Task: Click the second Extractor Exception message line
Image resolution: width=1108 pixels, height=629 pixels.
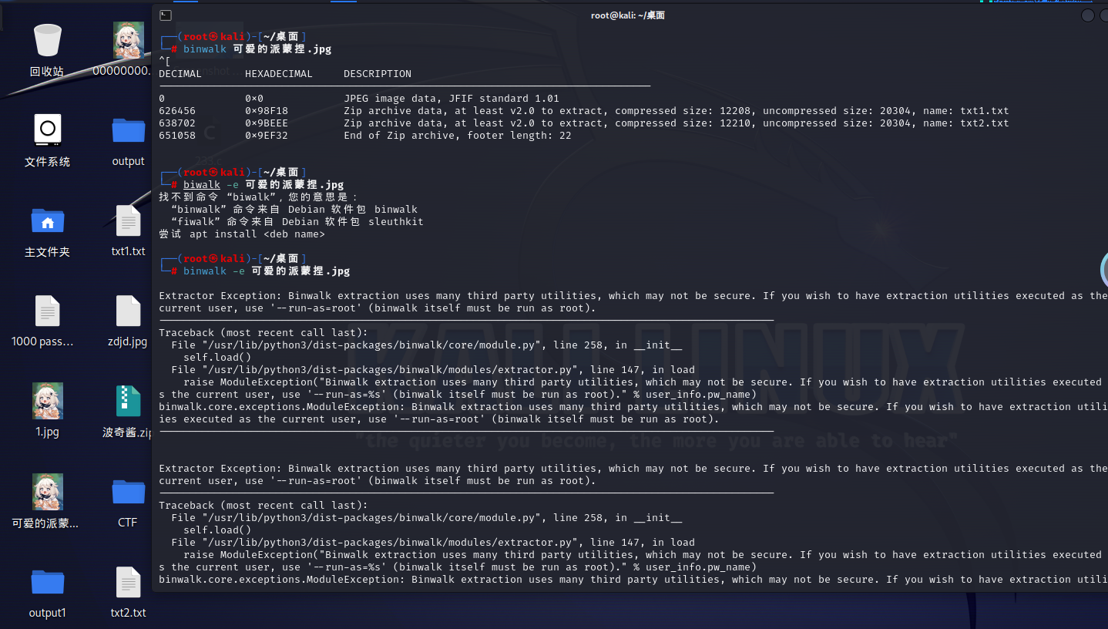Action: (633, 469)
